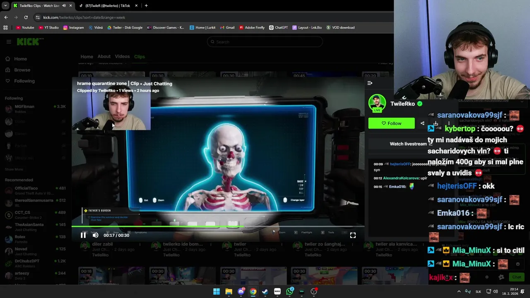The image size is (530, 298).
Task: Open arteezy recommended channel
Action: click(35, 276)
